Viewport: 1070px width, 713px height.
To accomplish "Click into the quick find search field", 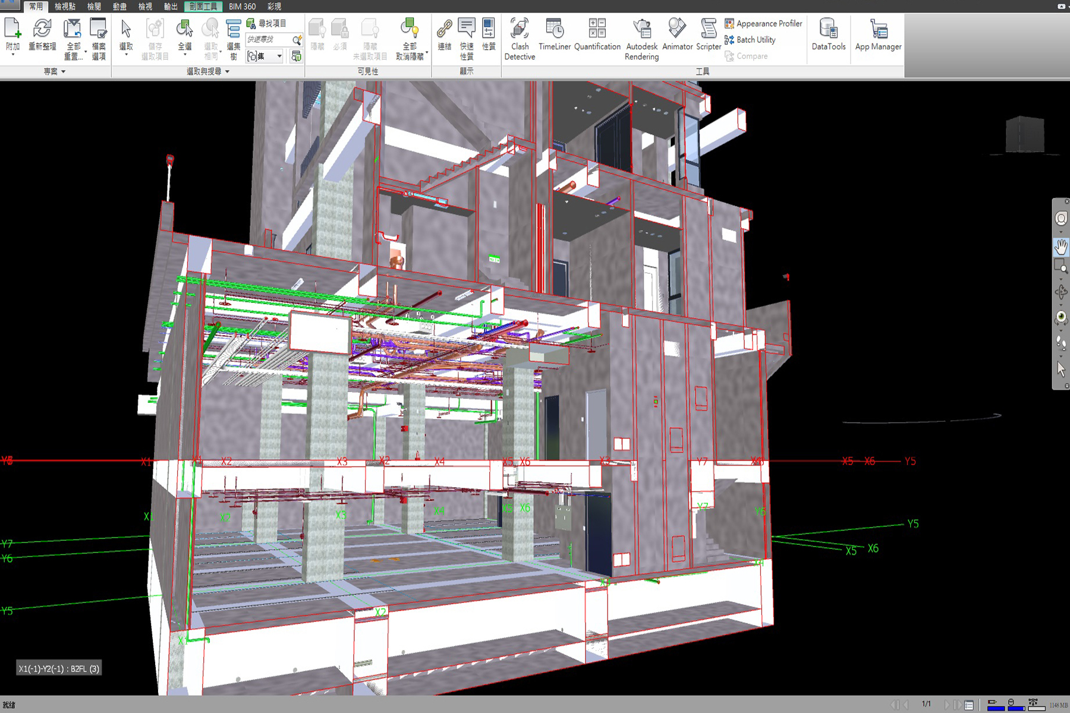I will [269, 39].
